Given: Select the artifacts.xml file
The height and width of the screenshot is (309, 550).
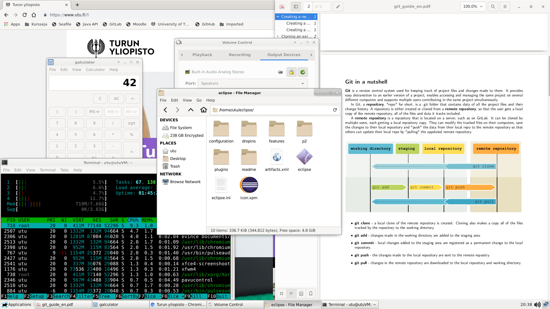Looking at the screenshot, I should click(x=276, y=160).
